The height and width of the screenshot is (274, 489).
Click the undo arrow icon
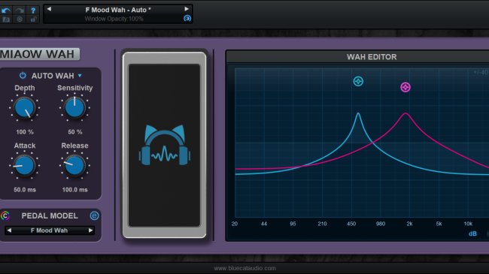click(x=6, y=11)
